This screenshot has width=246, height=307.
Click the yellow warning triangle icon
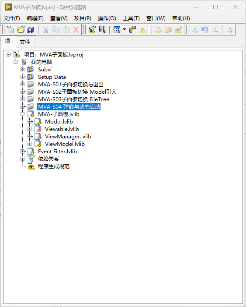[142, 30]
